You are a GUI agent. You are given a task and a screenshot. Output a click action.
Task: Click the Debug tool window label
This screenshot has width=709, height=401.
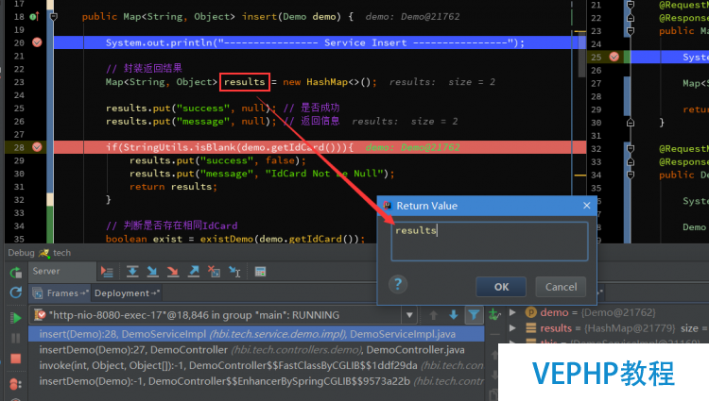21,253
